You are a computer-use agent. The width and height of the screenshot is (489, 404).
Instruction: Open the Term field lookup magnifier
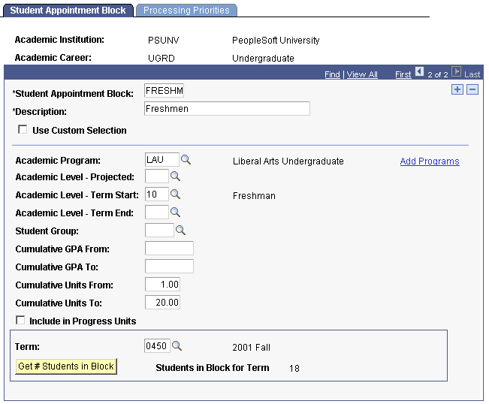[x=177, y=346]
